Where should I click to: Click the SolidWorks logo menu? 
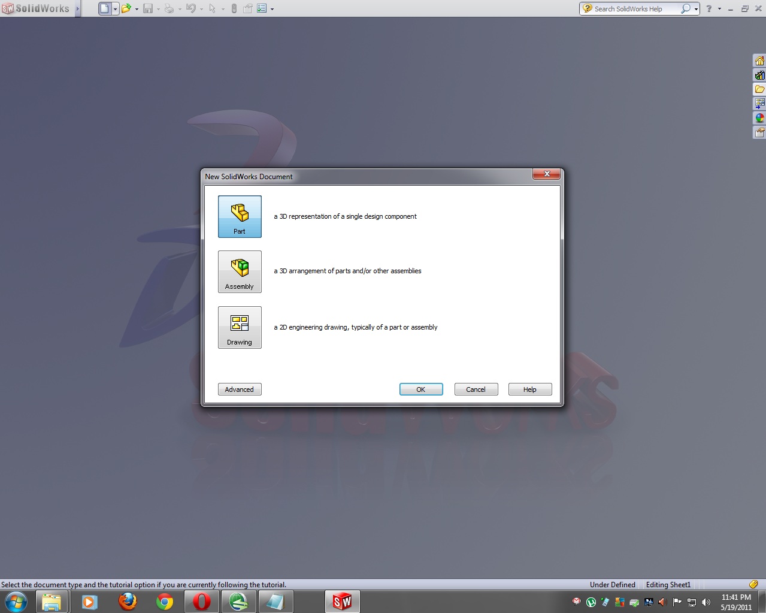tap(36, 8)
